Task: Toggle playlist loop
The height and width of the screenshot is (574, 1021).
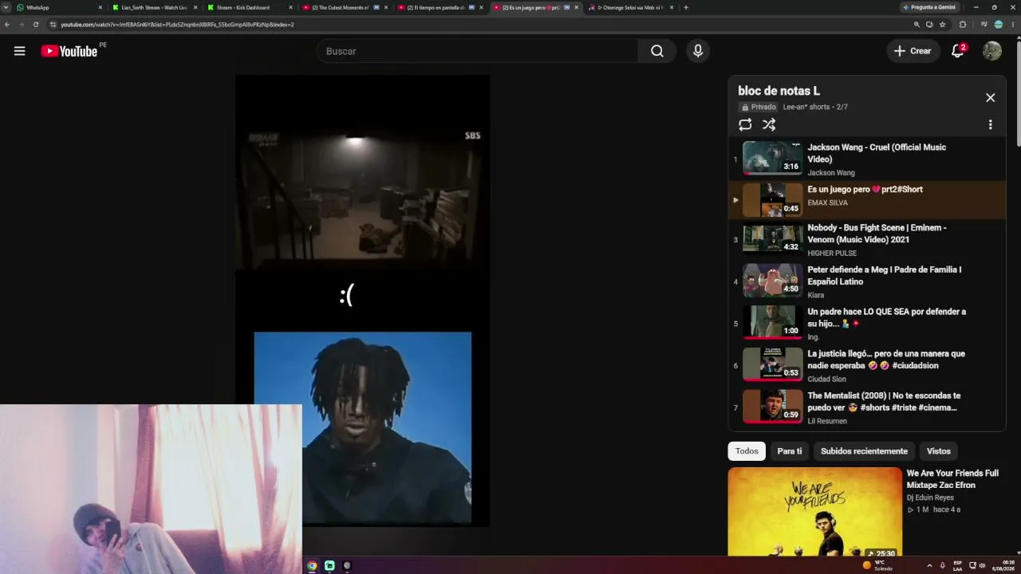Action: [x=745, y=124]
